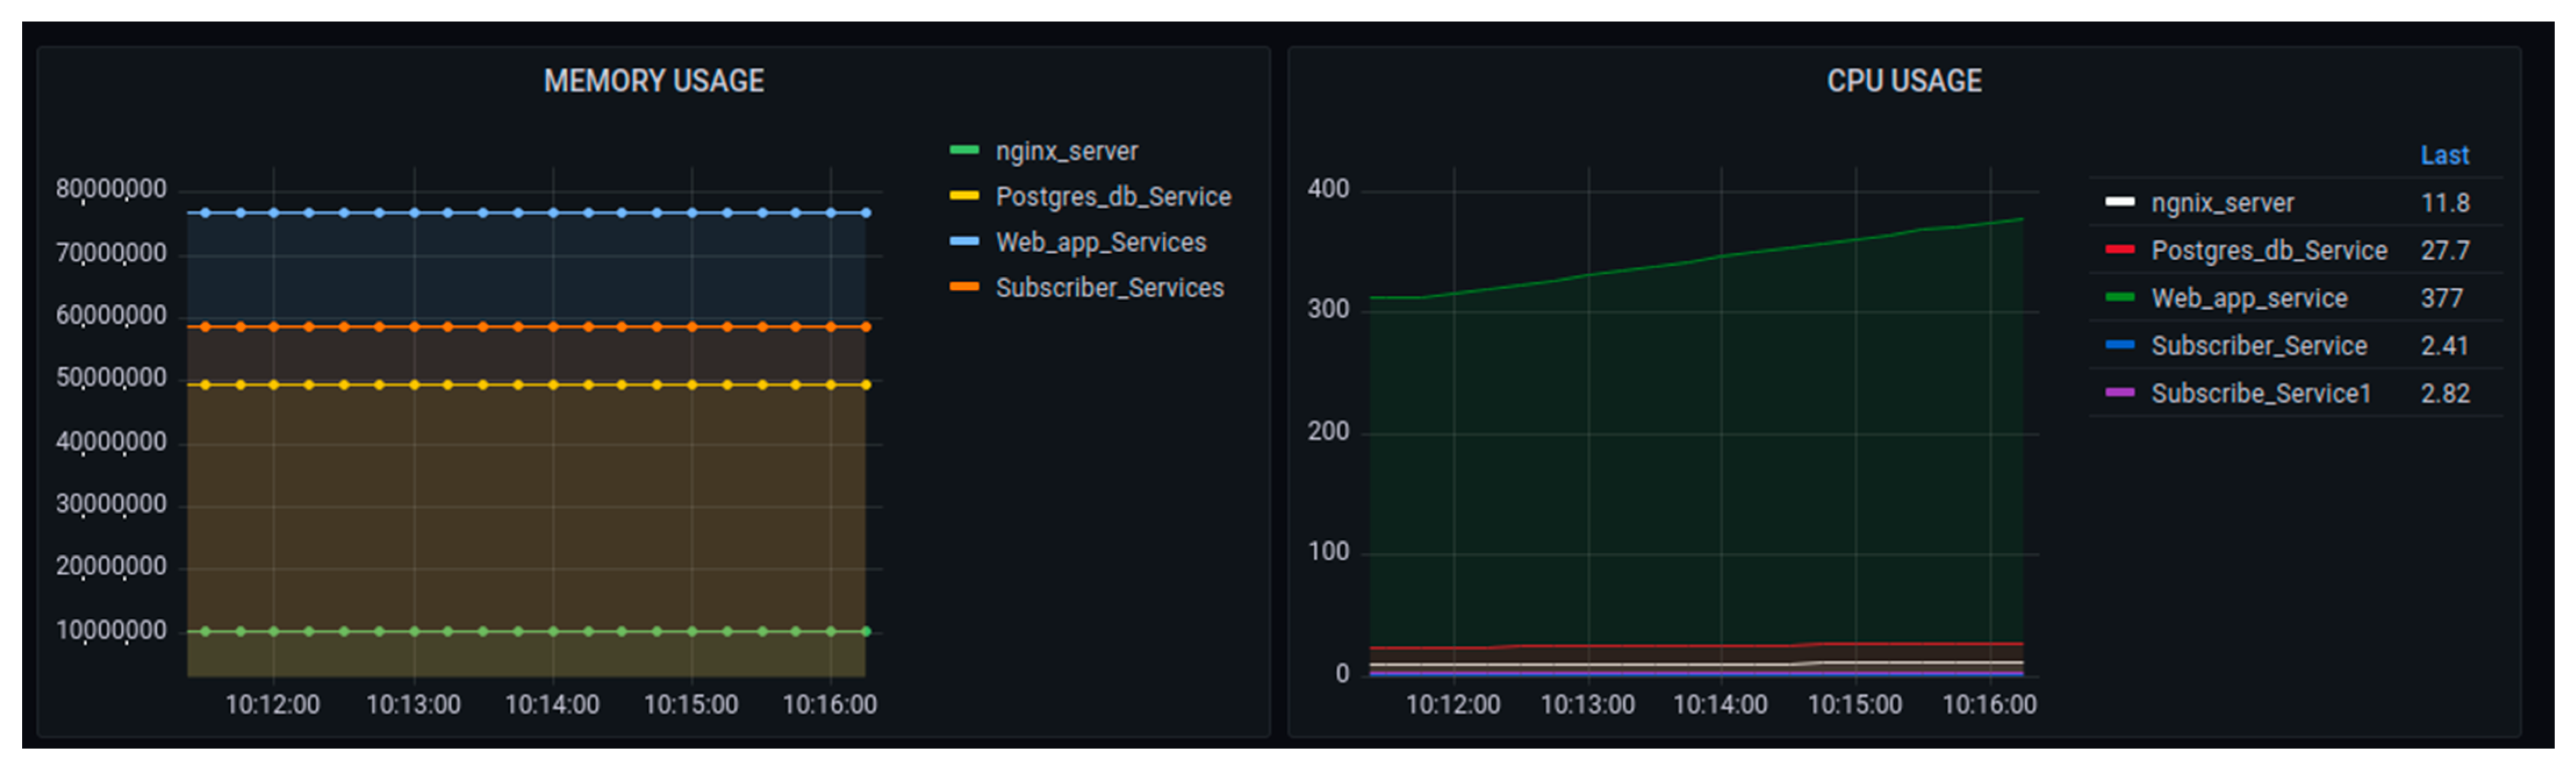Toggle Subscriber_Services series in memory legend
Screen dimensions: 2576x776
click(x=1109, y=288)
